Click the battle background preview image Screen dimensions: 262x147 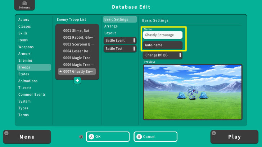coord(193,92)
